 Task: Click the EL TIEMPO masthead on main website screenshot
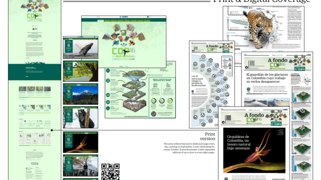pos(124,17)
